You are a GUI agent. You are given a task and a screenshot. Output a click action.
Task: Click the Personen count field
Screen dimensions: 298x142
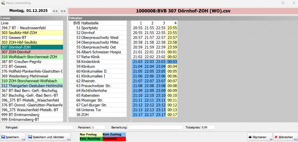click(x=98, y=127)
